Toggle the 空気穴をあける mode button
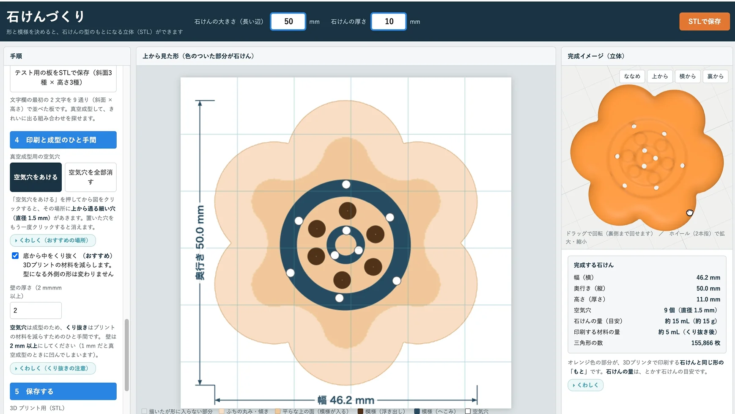Viewport: 735px width, 414px height. click(x=36, y=177)
